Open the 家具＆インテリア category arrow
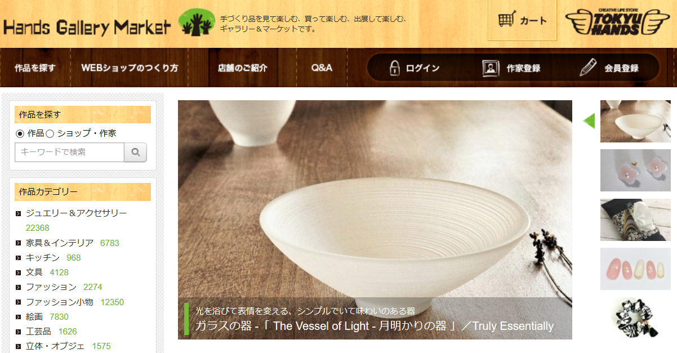Screen dimensions: 677x353 19,243
